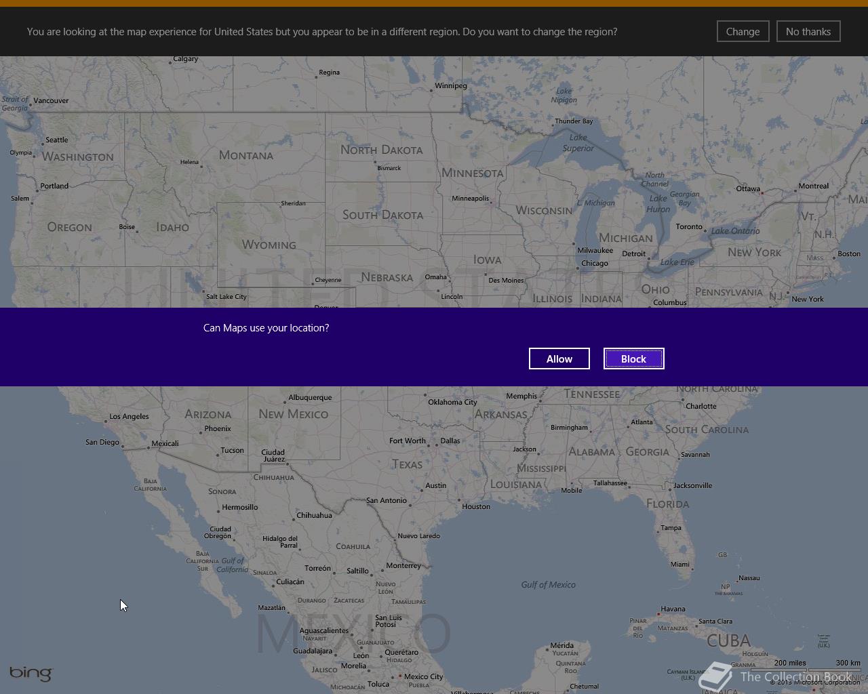Click the Nebraska state label
Screen dimensions: 868x694
[387, 277]
